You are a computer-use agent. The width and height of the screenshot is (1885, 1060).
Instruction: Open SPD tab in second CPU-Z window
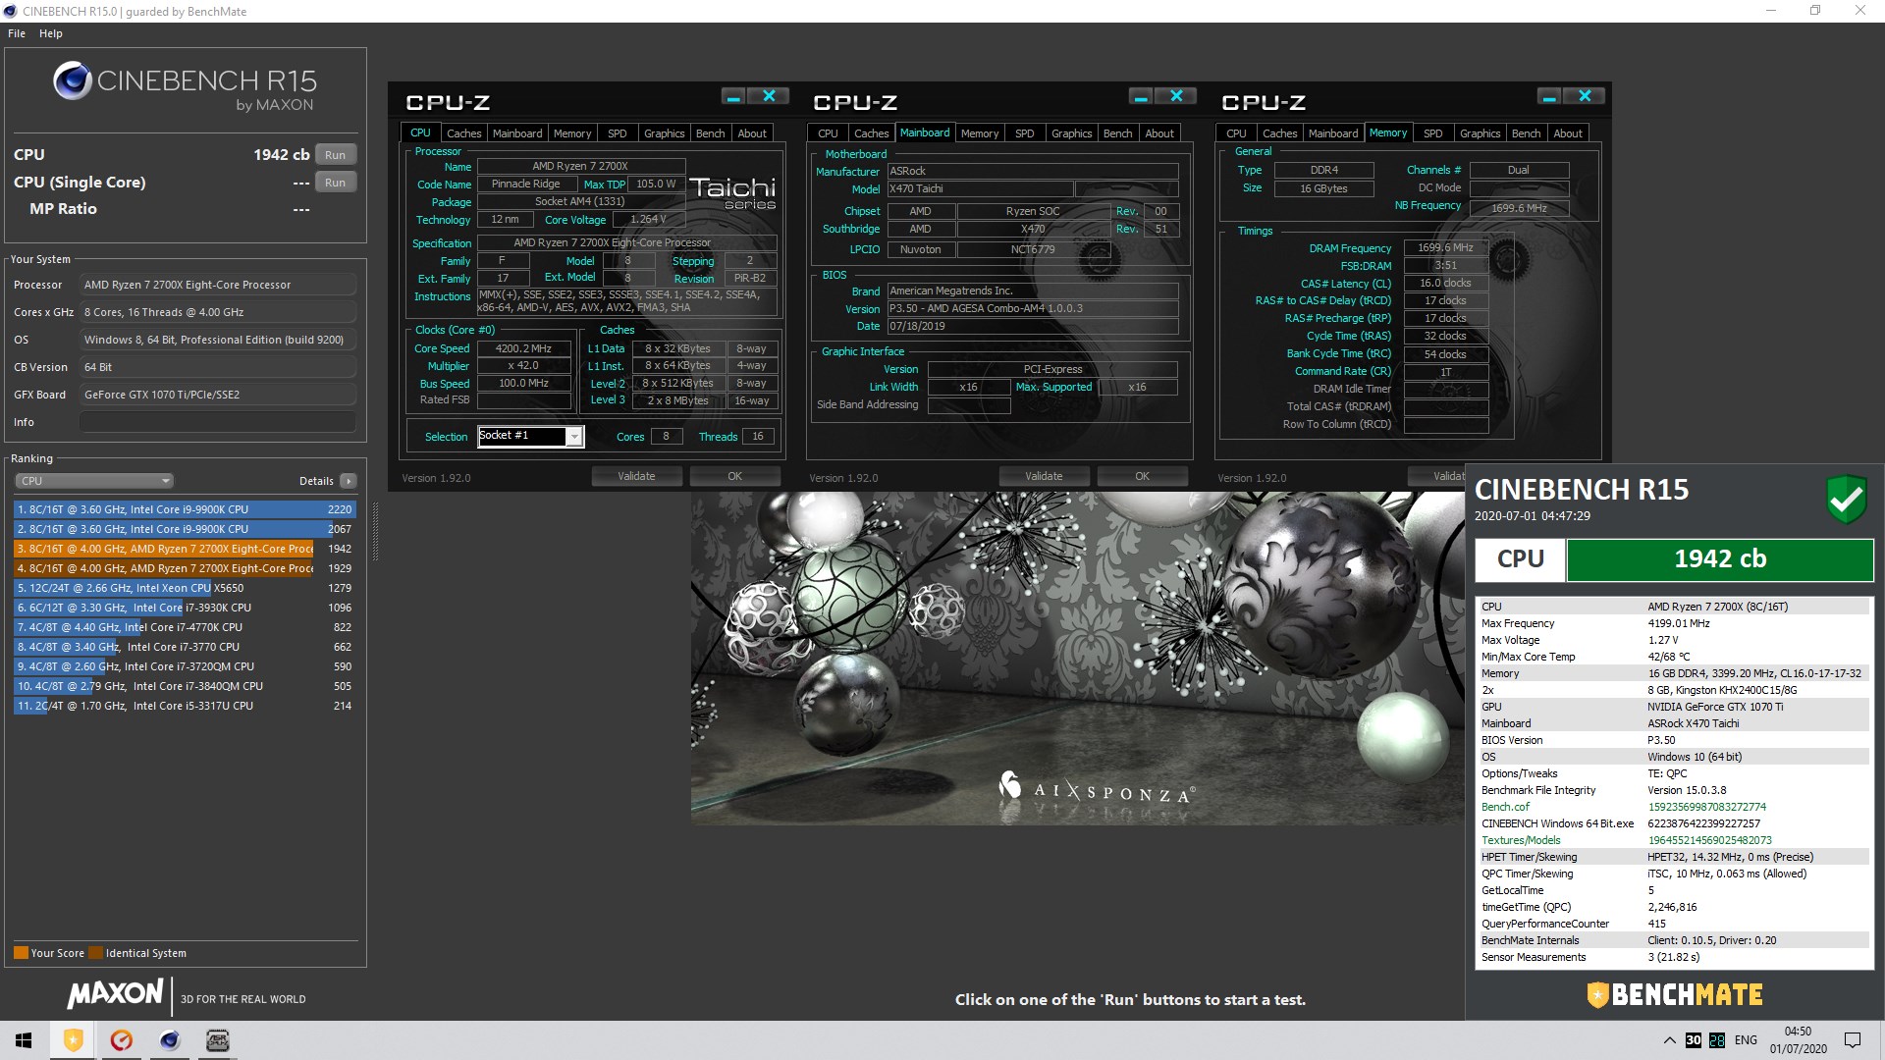tap(1024, 133)
